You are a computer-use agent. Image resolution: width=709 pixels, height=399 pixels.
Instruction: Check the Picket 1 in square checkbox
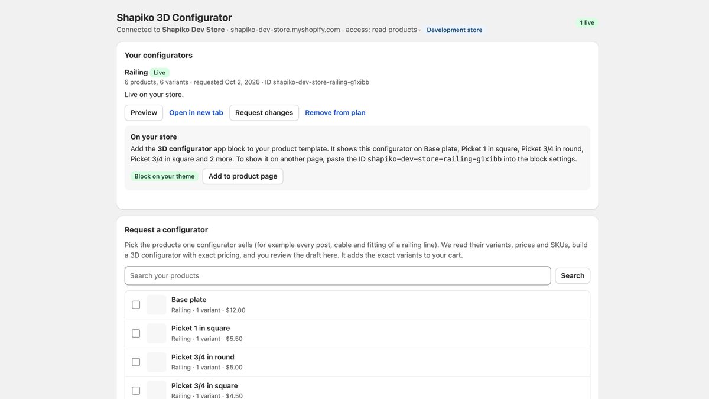pos(136,333)
